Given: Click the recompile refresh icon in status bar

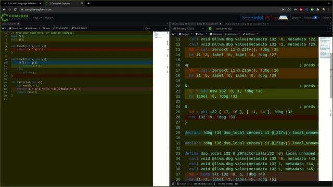Looking at the screenshot, I should tap(173, 184).
